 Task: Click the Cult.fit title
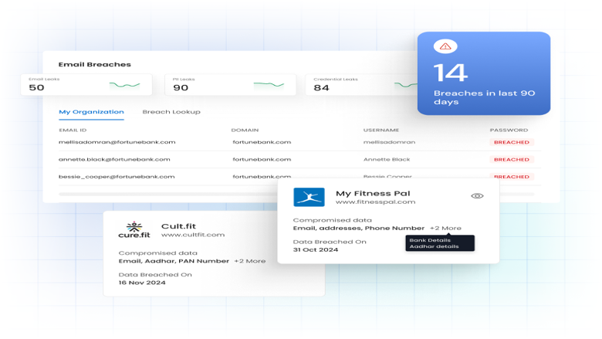click(x=178, y=226)
